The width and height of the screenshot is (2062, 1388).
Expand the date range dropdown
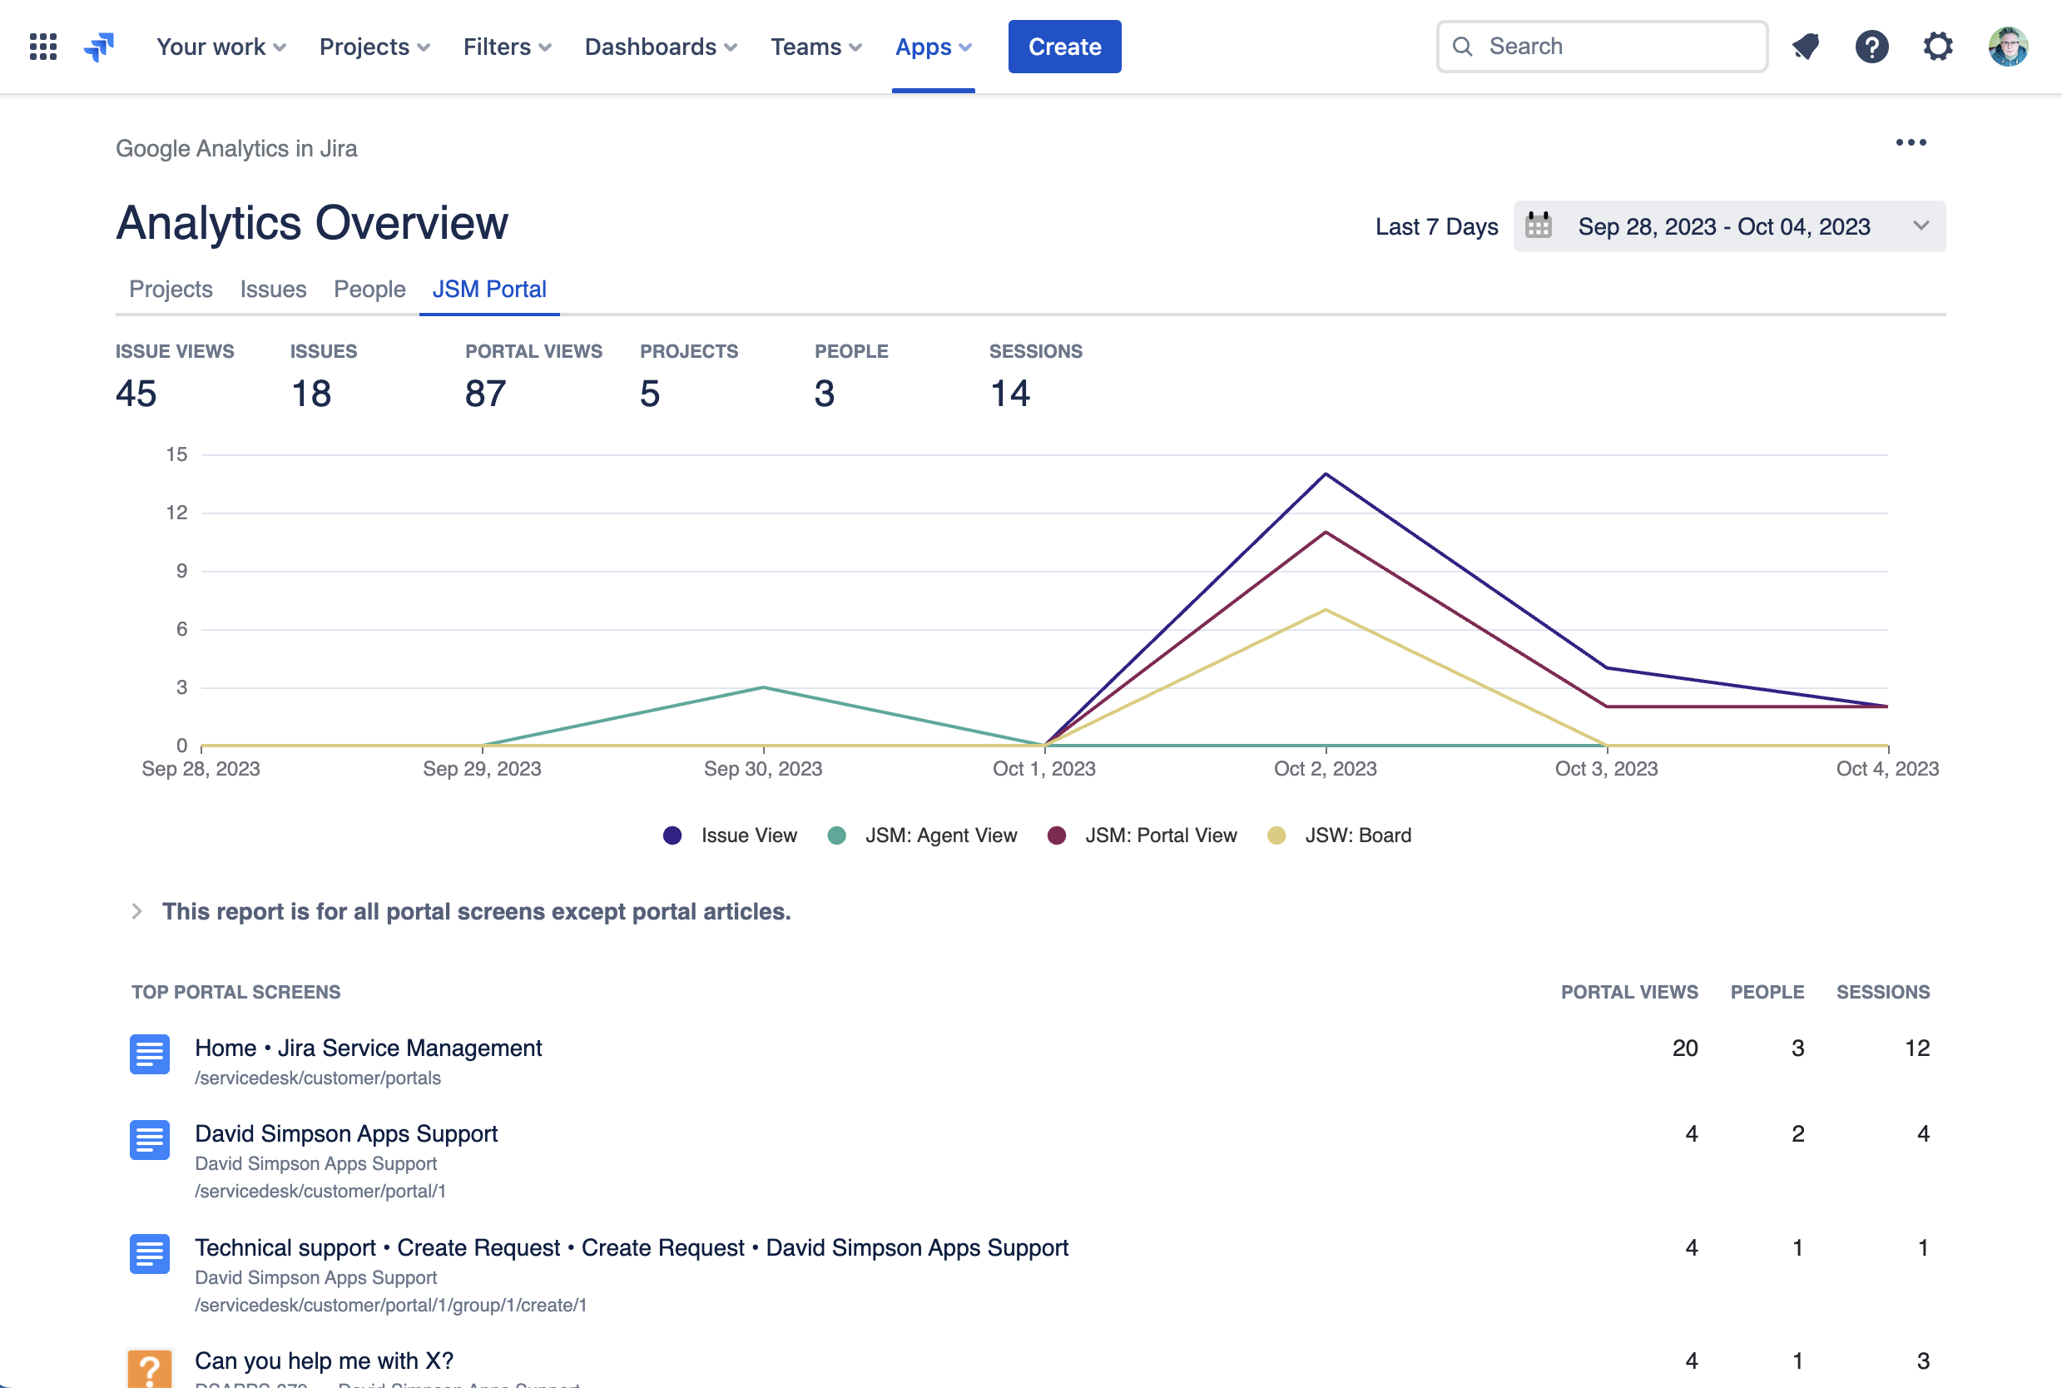(1921, 226)
